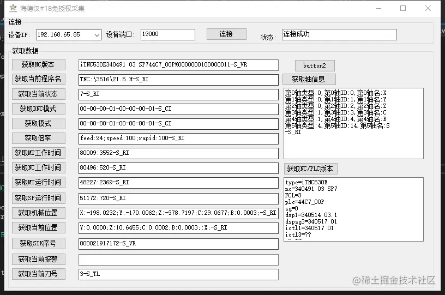
Task: Click the 获取DNC模式 button
Action: (39, 109)
